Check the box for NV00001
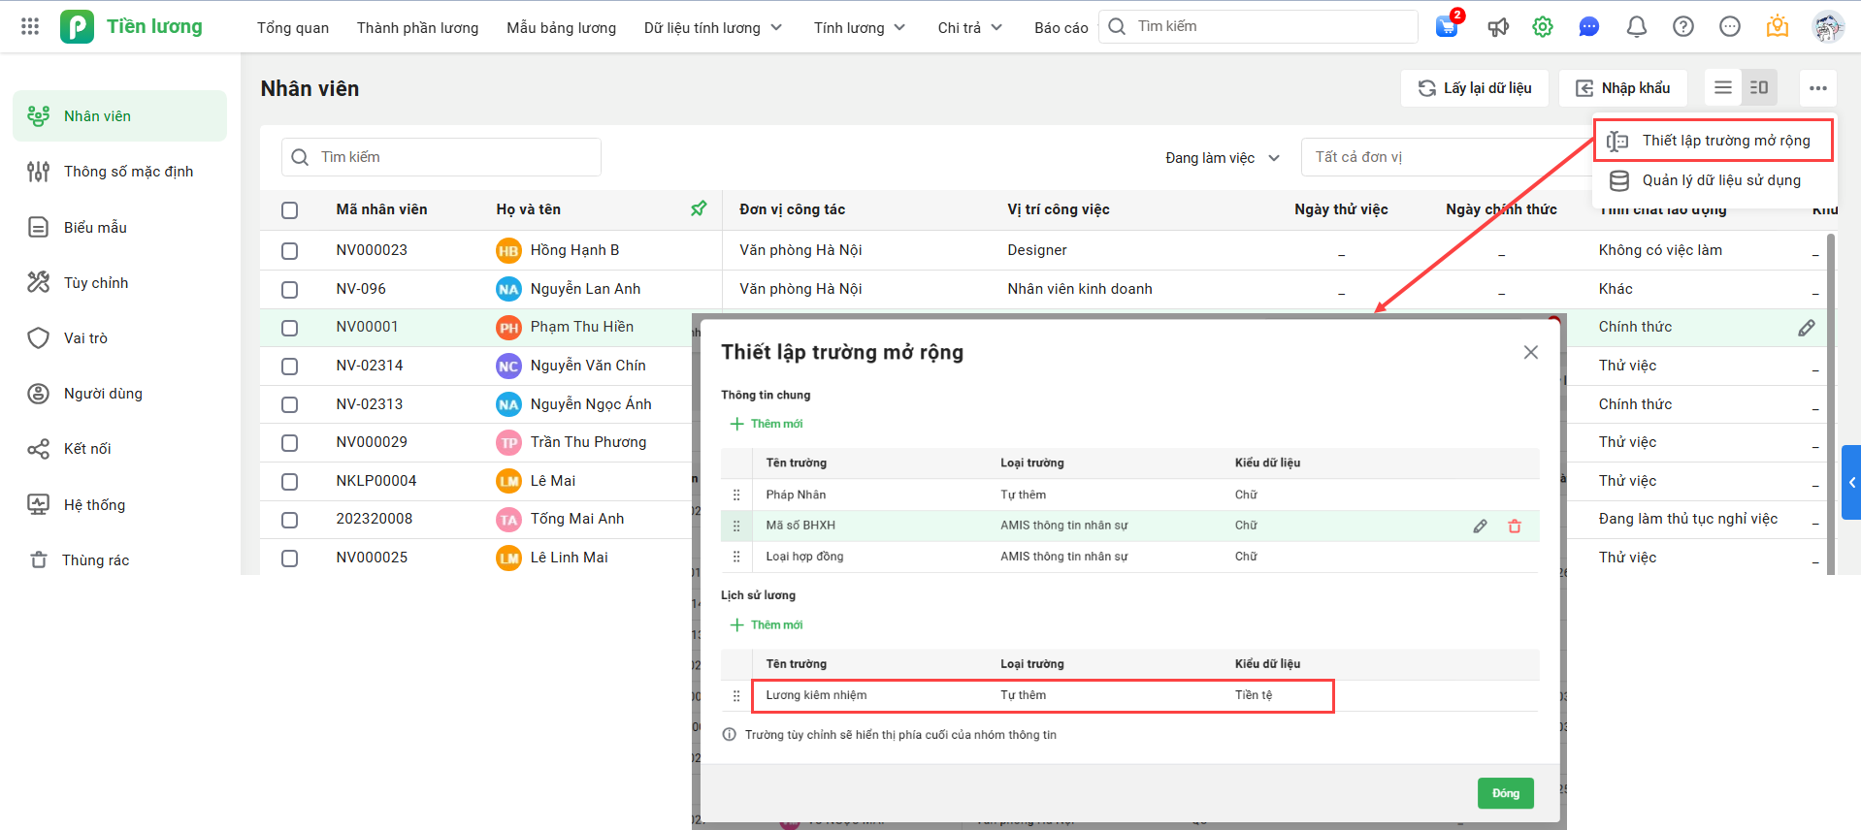Screen dimensions: 1861x830 (289, 328)
